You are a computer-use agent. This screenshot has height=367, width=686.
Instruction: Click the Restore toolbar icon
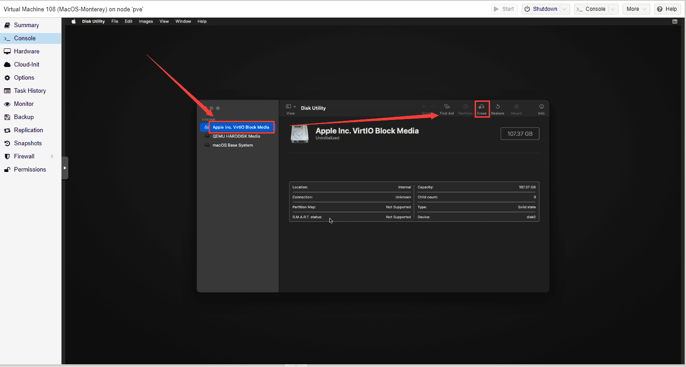coord(497,107)
